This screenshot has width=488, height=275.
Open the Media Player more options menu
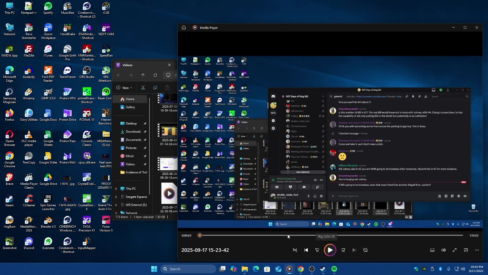tap(477, 250)
